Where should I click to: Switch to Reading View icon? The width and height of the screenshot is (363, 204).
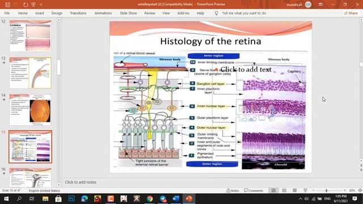[x=294, y=190]
